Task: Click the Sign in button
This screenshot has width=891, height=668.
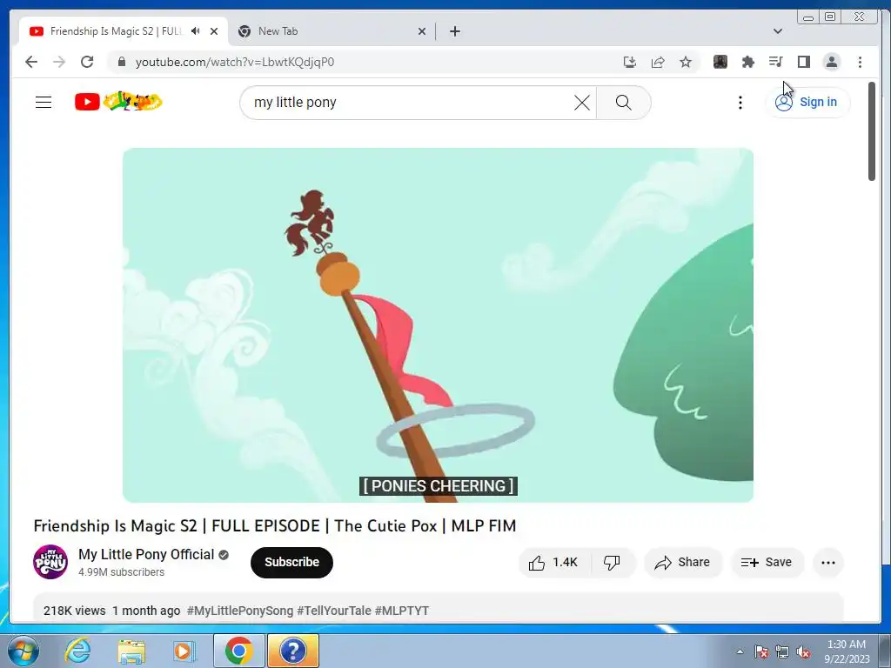Action: 807,103
